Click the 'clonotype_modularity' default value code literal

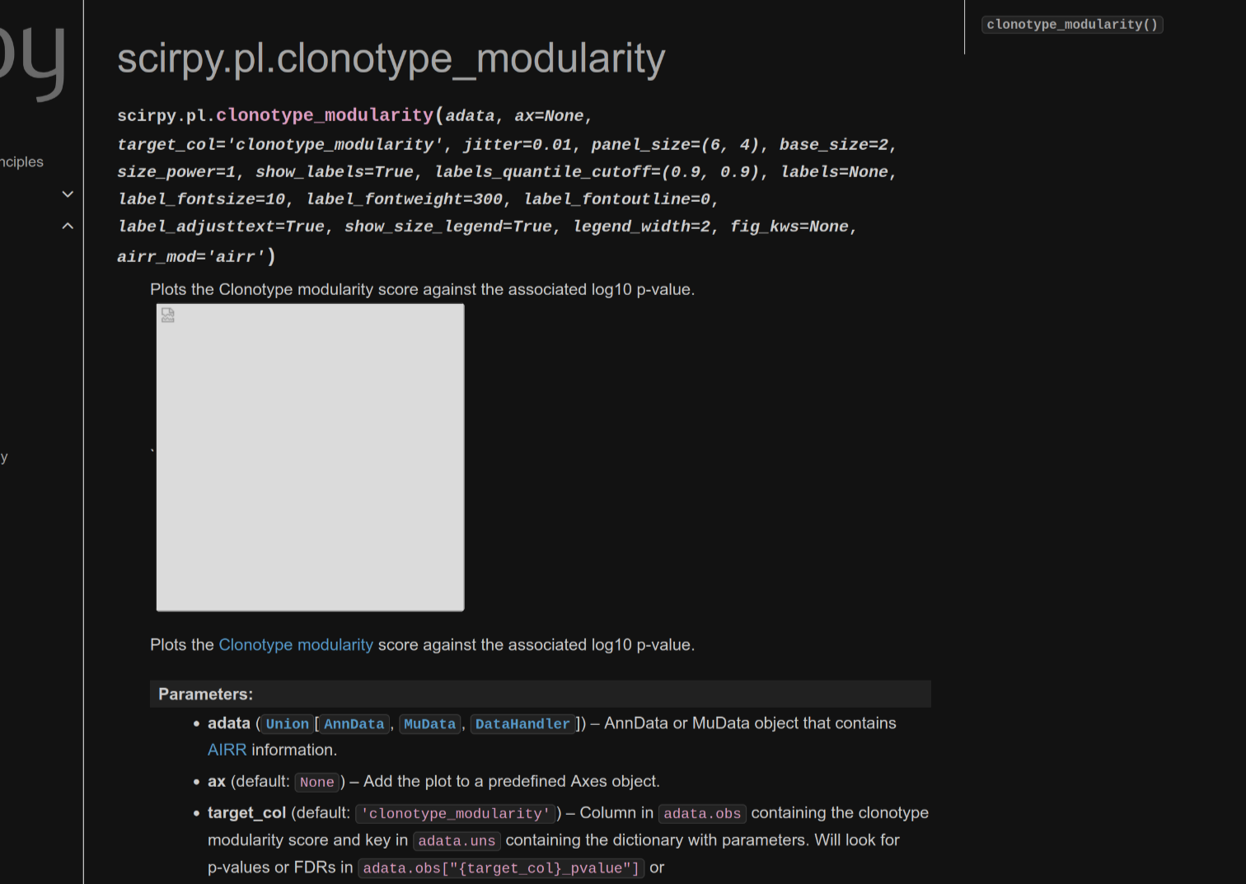tap(455, 813)
